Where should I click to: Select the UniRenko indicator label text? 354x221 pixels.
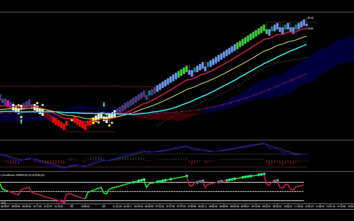[22, 175]
